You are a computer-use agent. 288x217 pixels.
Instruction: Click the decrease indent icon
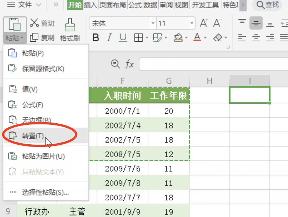click(x=285, y=23)
